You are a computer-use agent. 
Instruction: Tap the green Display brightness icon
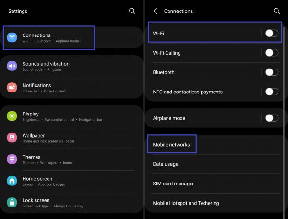coord(12,116)
